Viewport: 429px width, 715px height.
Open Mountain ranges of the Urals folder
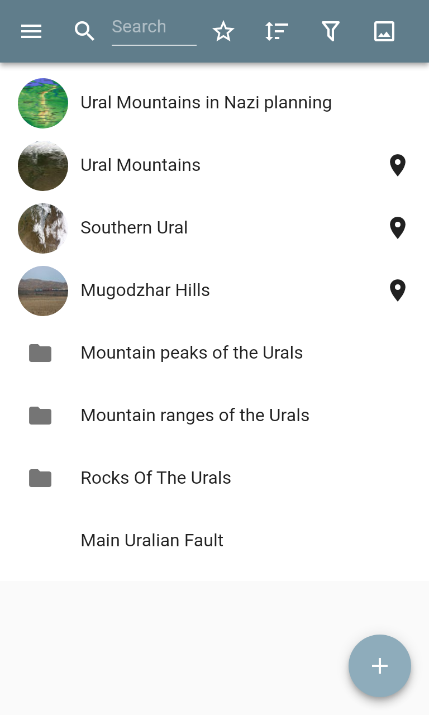click(195, 416)
